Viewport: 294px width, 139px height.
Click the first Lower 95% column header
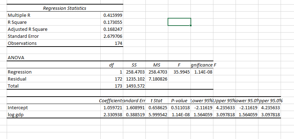point(202,101)
